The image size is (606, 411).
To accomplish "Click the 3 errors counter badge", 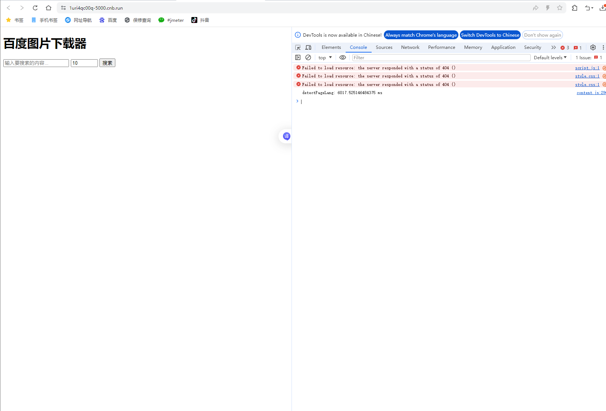I will tap(565, 48).
